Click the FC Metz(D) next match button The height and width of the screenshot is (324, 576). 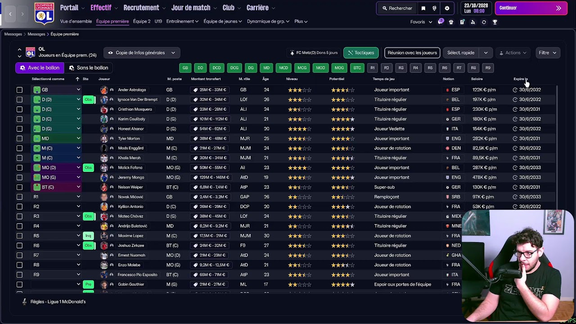tap(314, 53)
